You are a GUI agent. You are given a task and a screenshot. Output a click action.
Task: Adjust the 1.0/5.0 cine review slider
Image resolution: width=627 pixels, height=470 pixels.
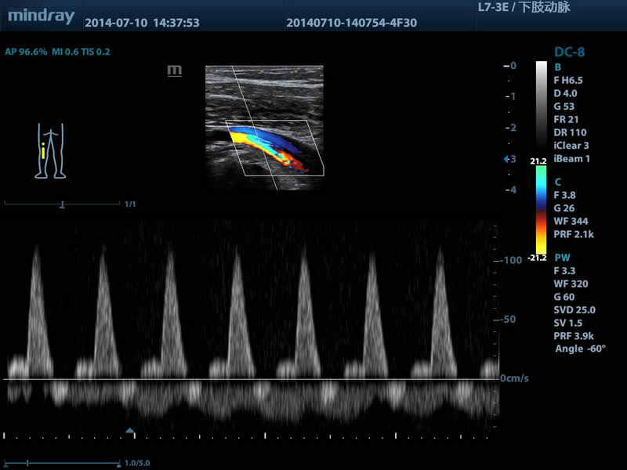[x=63, y=463]
